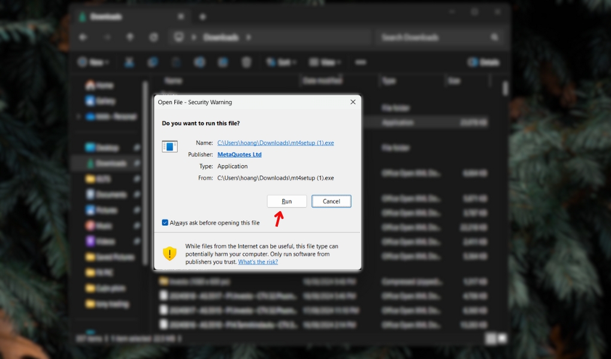The image size is (611, 359).
Task: Click the Paste icon in the File Explorer toolbar
Action: pos(176,62)
